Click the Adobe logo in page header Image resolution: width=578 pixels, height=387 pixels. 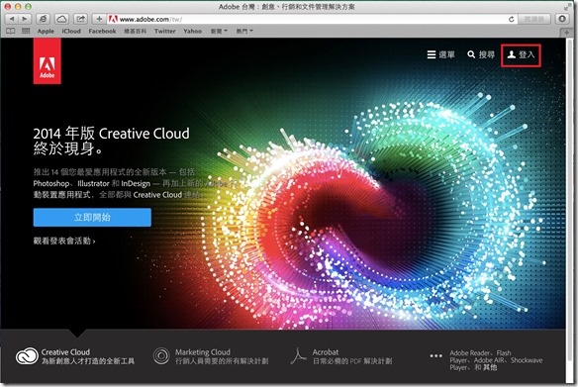48,61
